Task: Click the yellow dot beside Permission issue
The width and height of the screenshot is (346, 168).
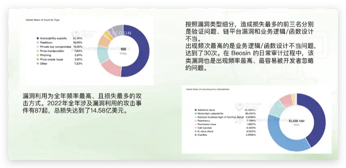Action: tap(196, 124)
